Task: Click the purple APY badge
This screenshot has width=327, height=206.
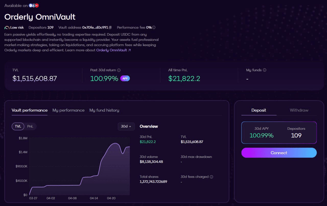Action: [x=125, y=79]
